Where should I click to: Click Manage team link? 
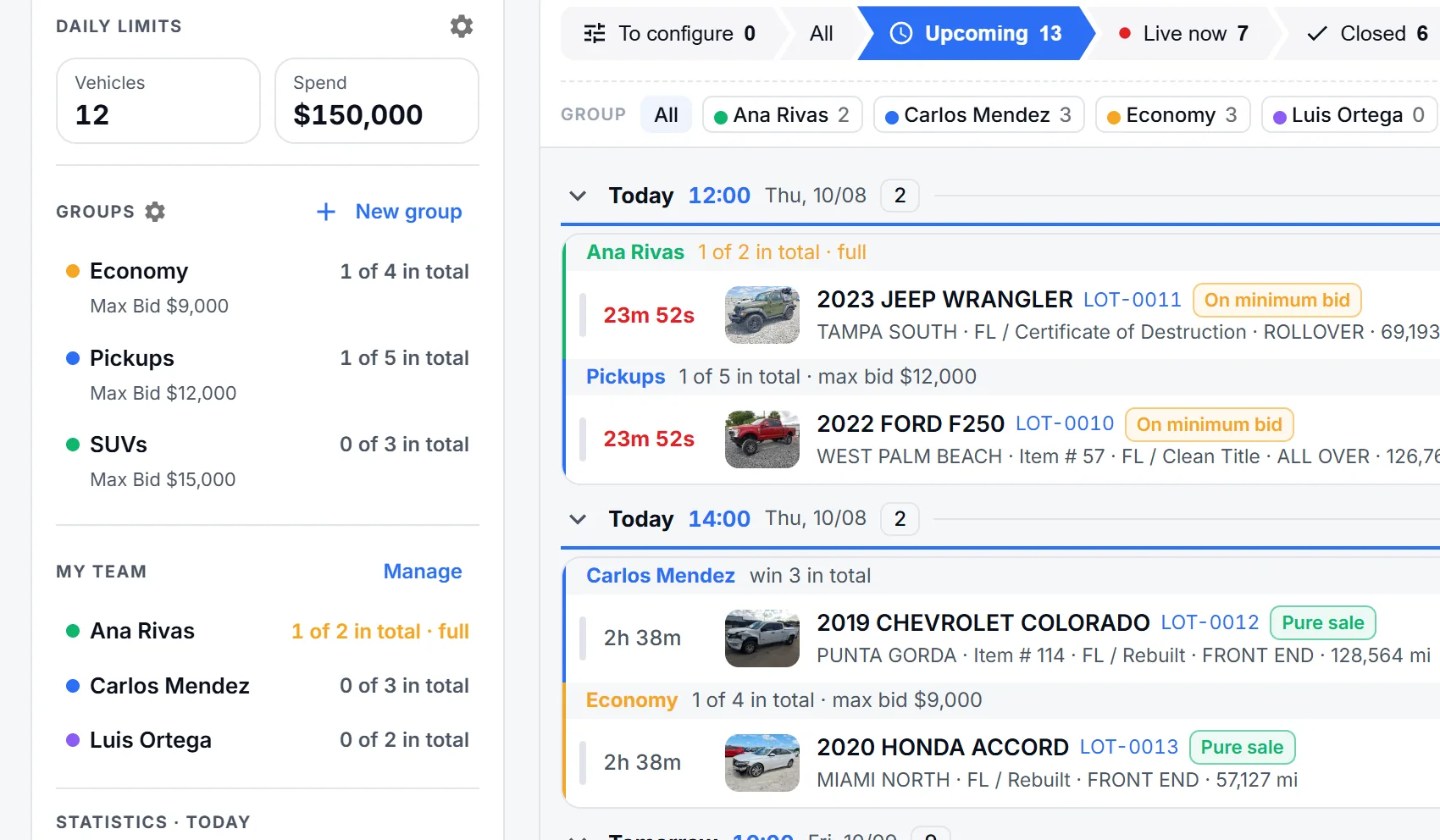tap(423, 572)
